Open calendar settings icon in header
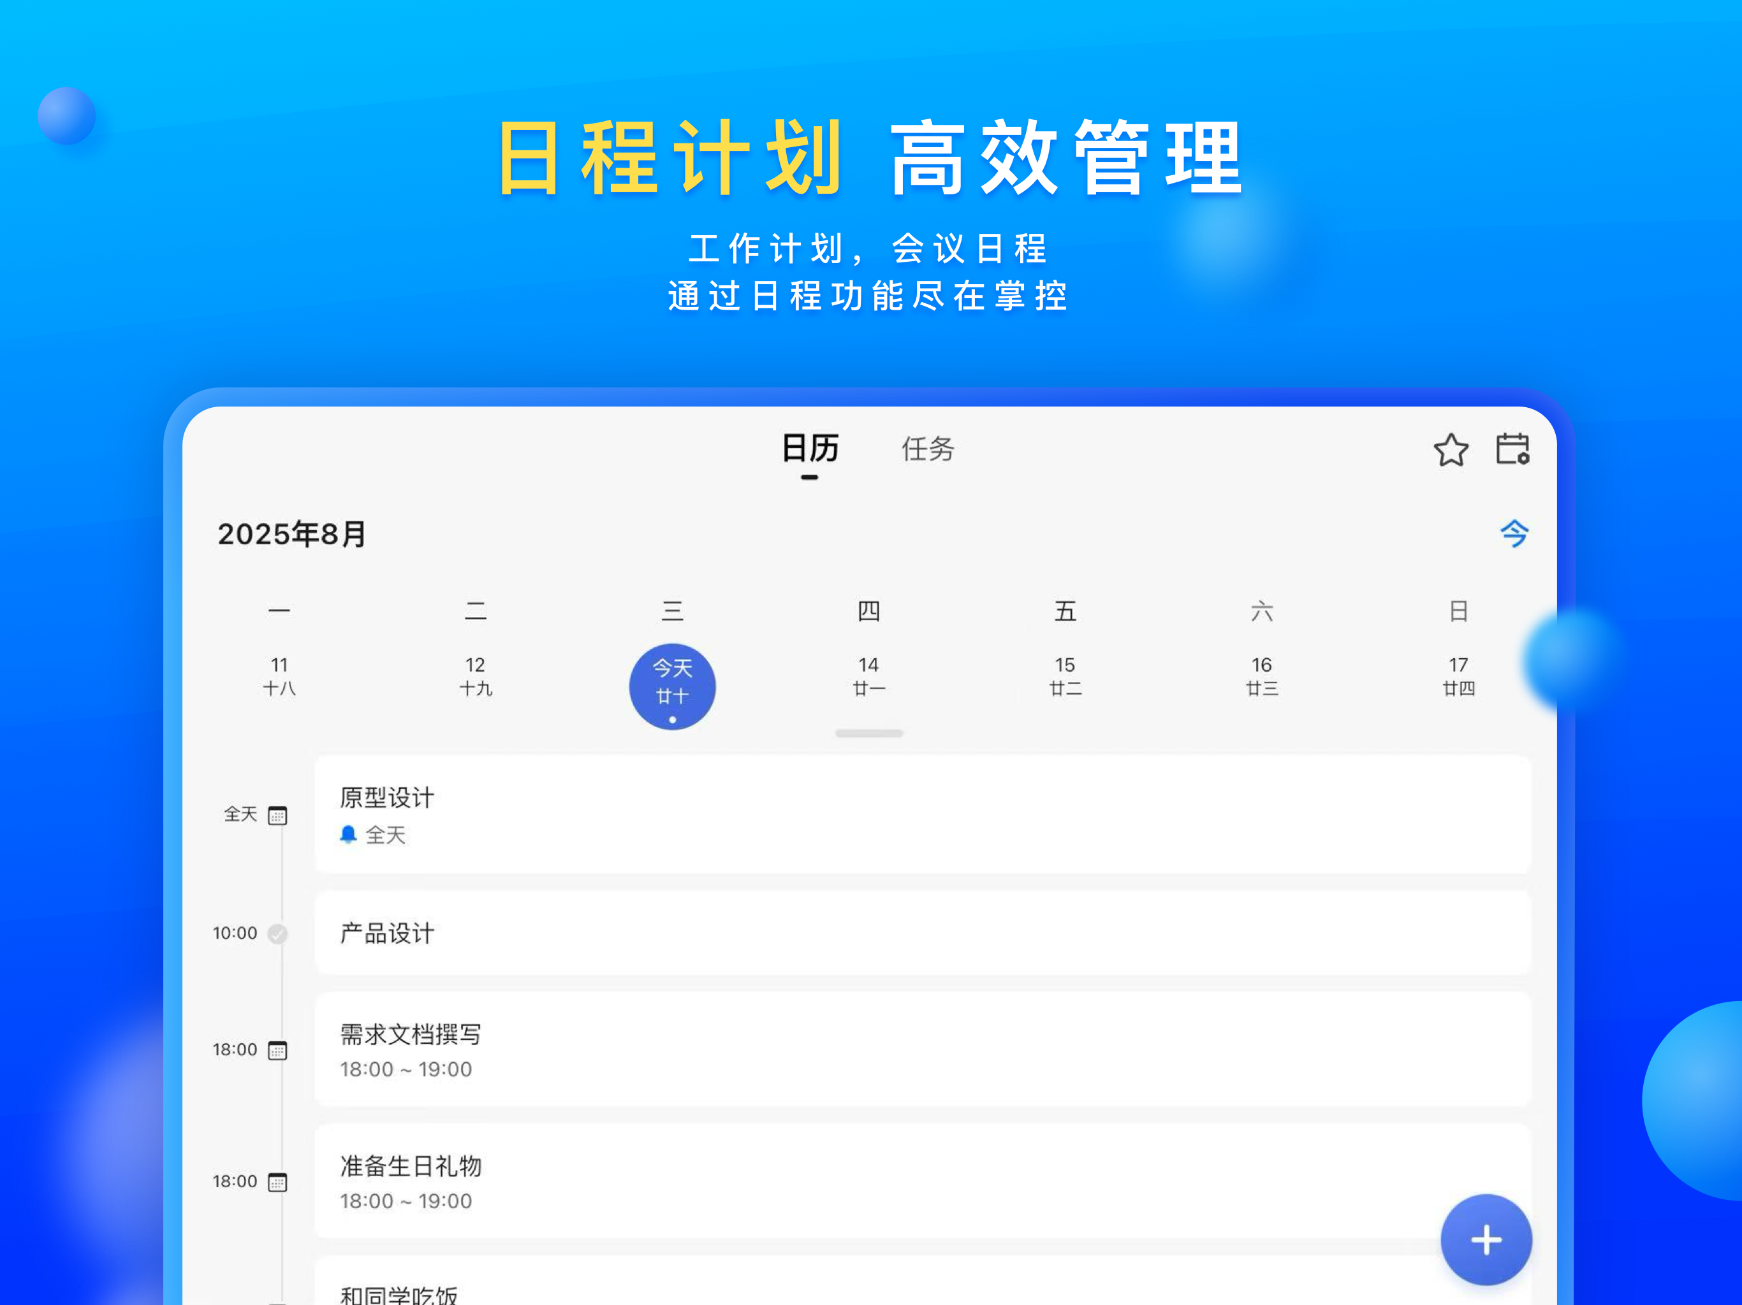 1512,449
